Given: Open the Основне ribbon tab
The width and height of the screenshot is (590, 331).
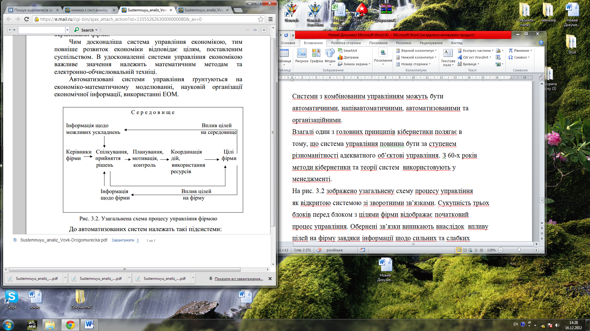Looking at the screenshot, I should tap(288, 43).
